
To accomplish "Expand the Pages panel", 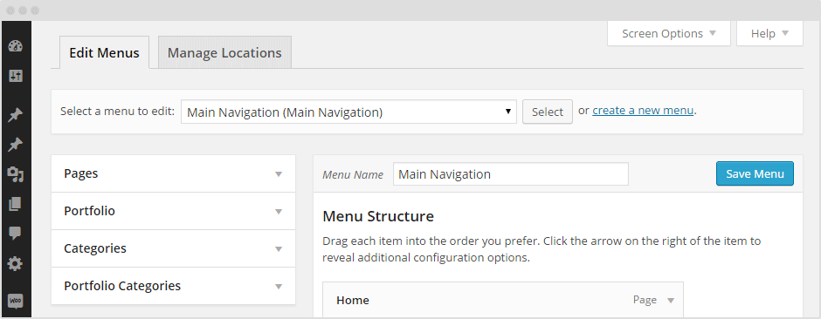I will tap(173, 173).
